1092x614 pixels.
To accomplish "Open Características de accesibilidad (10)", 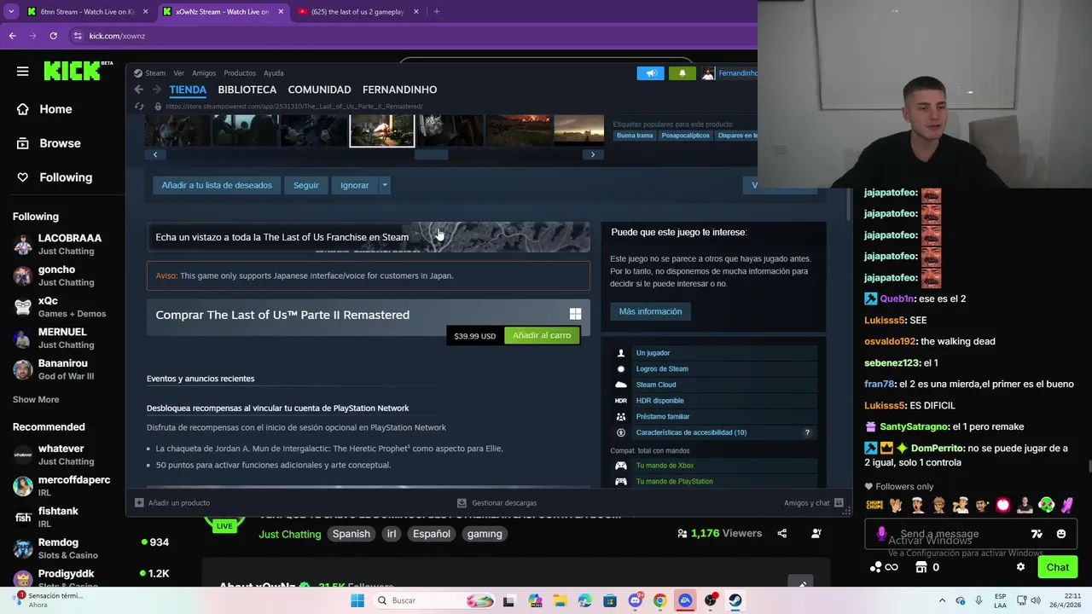I will pyautogui.click(x=691, y=432).
